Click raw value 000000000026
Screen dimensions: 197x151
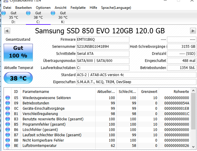click(x=177, y=145)
